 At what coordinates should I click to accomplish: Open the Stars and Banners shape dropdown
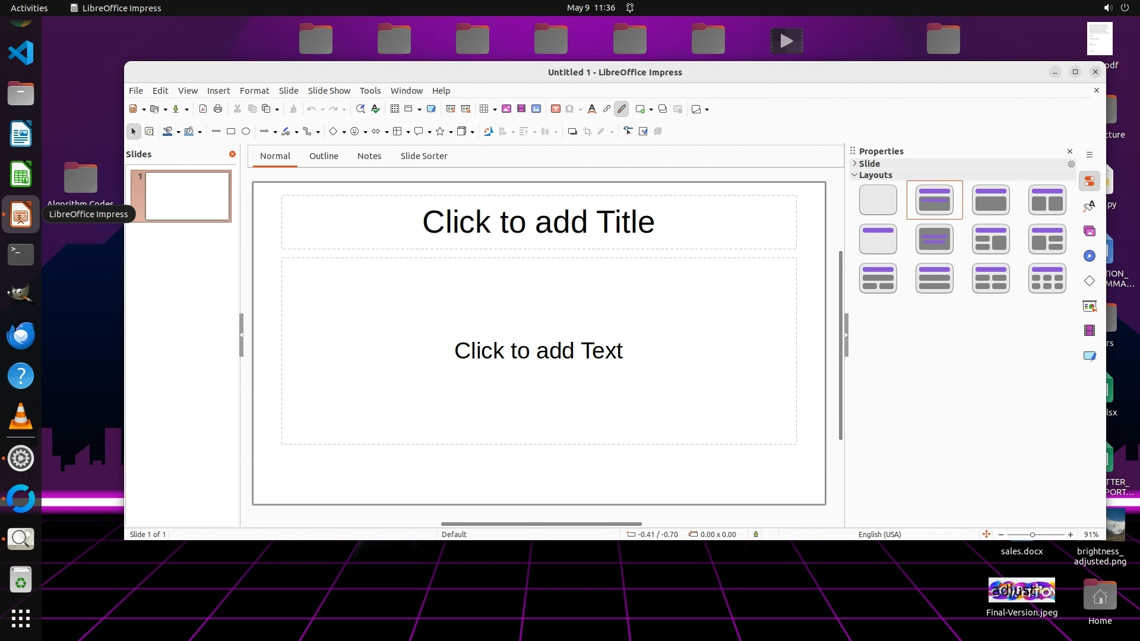click(451, 132)
